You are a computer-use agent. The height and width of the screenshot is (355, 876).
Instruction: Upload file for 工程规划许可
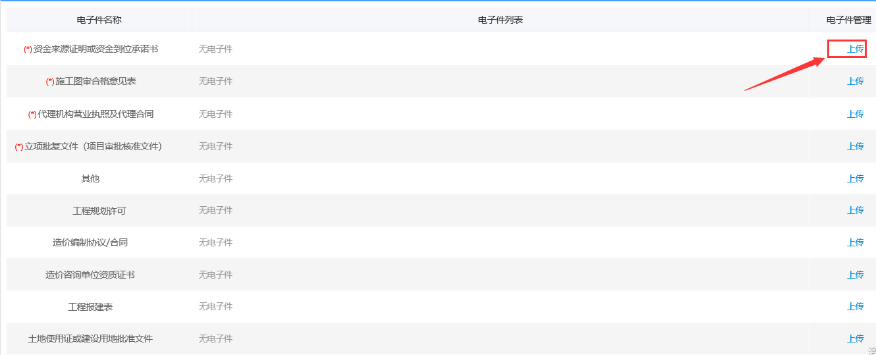855,210
